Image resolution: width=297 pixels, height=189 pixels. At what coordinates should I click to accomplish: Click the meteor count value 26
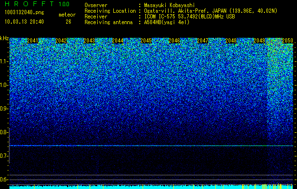[x=68, y=22]
